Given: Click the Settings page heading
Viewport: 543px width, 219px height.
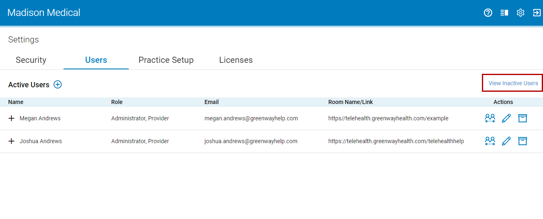Looking at the screenshot, I should coord(23,40).
